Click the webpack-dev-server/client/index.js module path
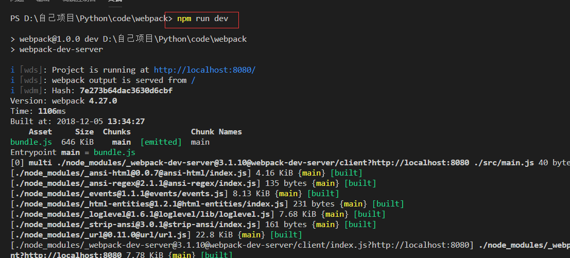 (241, 245)
